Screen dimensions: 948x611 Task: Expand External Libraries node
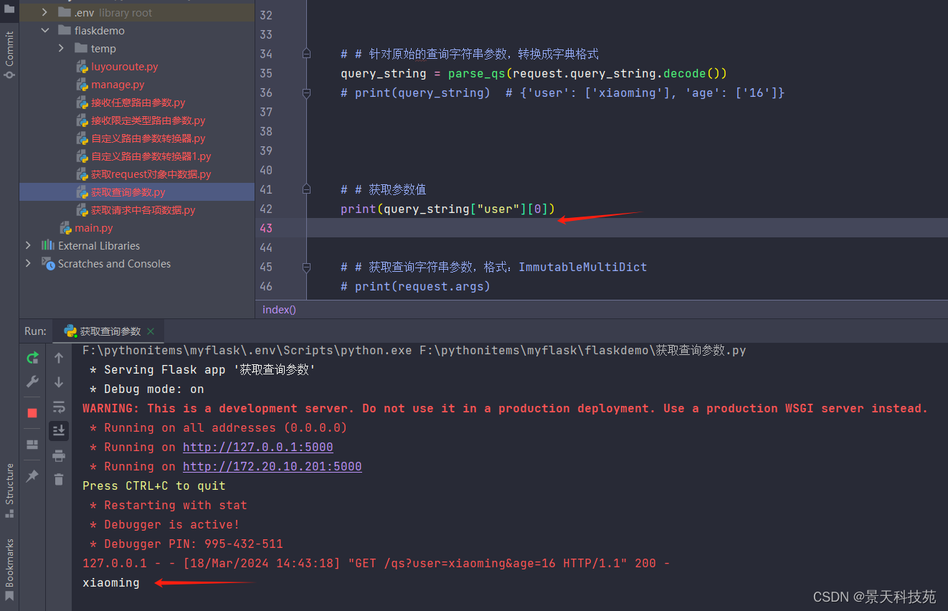coord(28,245)
